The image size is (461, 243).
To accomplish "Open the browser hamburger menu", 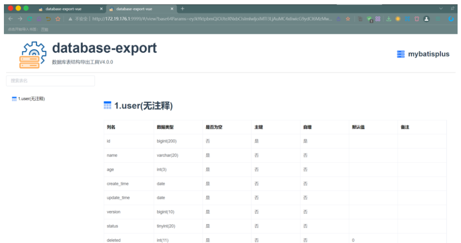I will 438,19.
